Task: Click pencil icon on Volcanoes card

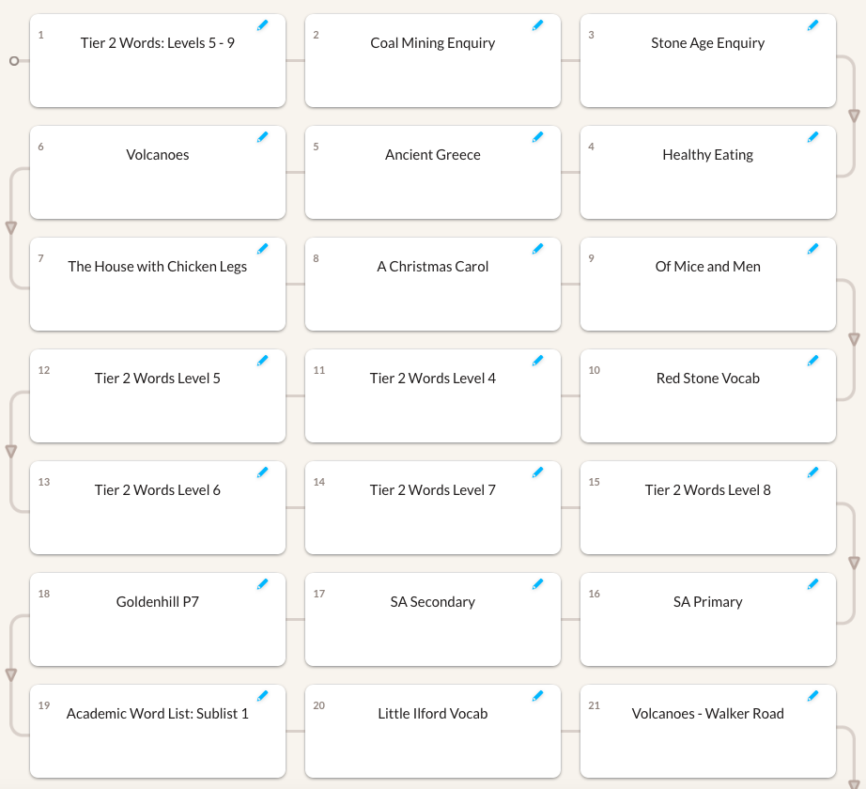Action: coord(262,137)
